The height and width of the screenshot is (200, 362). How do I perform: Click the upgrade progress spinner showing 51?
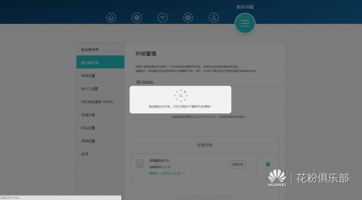click(x=181, y=95)
